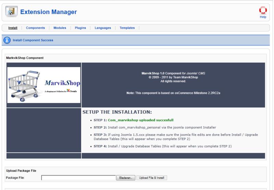Click the 2009 - 2011 Team MarvikShop copyright line

[173, 77]
